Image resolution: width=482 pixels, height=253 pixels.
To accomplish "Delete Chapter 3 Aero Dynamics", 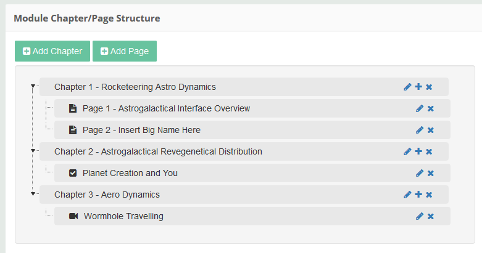I will (x=429, y=195).
